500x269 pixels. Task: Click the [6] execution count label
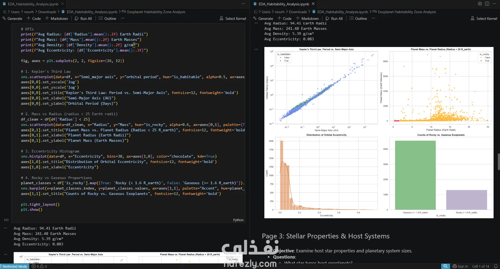tap(6, 220)
